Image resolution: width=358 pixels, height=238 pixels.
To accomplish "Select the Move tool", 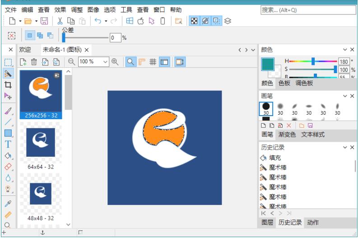I will pos(8,96).
